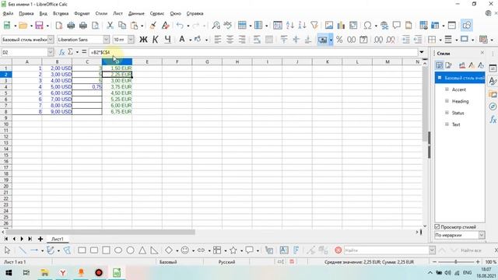Click the Sort Ascending icon

pyautogui.click(x=289, y=26)
